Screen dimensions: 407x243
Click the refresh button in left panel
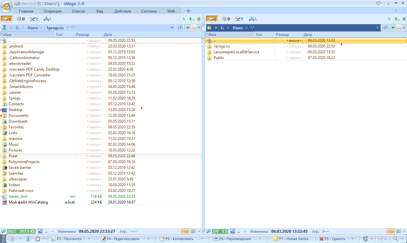180,28
